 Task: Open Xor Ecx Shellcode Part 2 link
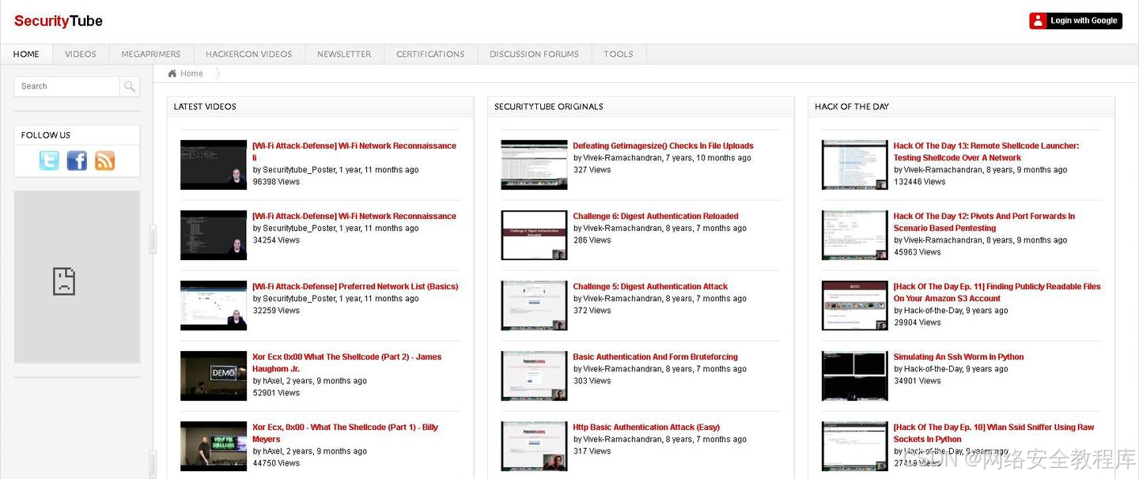(x=347, y=362)
